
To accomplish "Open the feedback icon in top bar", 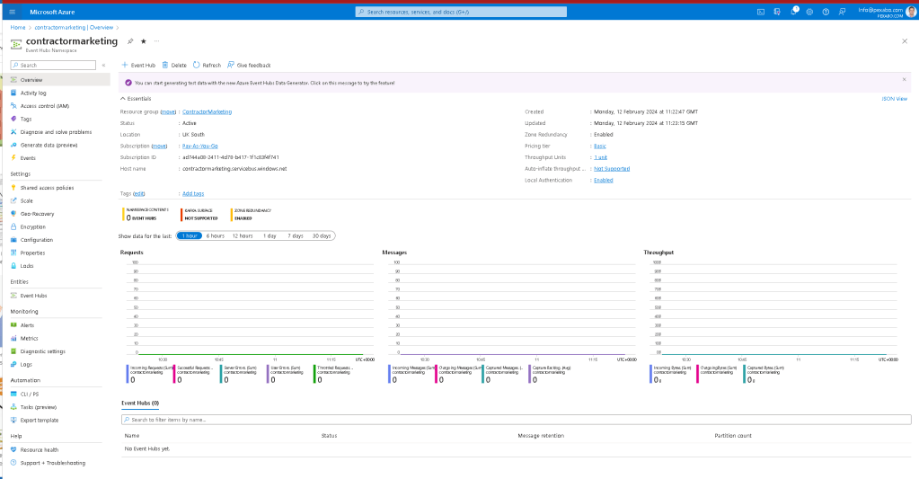I will coord(843,12).
